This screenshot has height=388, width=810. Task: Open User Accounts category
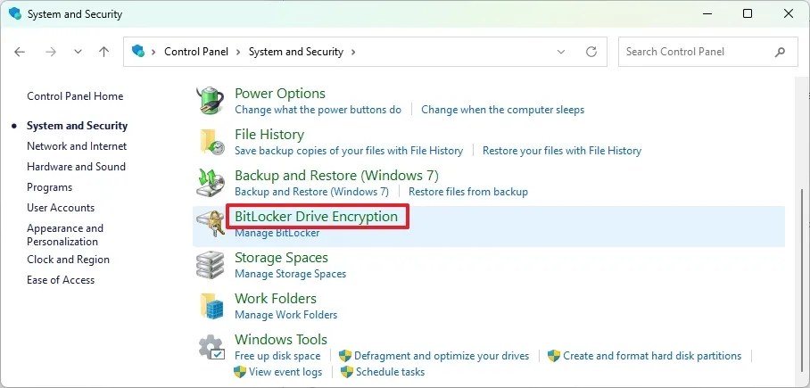[61, 208]
